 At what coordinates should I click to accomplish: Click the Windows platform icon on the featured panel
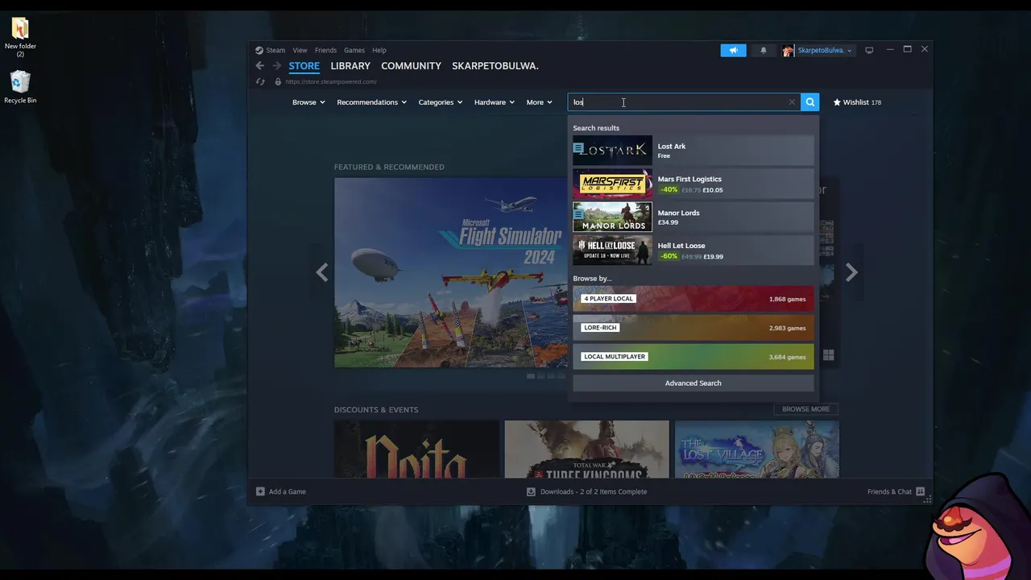click(x=828, y=355)
